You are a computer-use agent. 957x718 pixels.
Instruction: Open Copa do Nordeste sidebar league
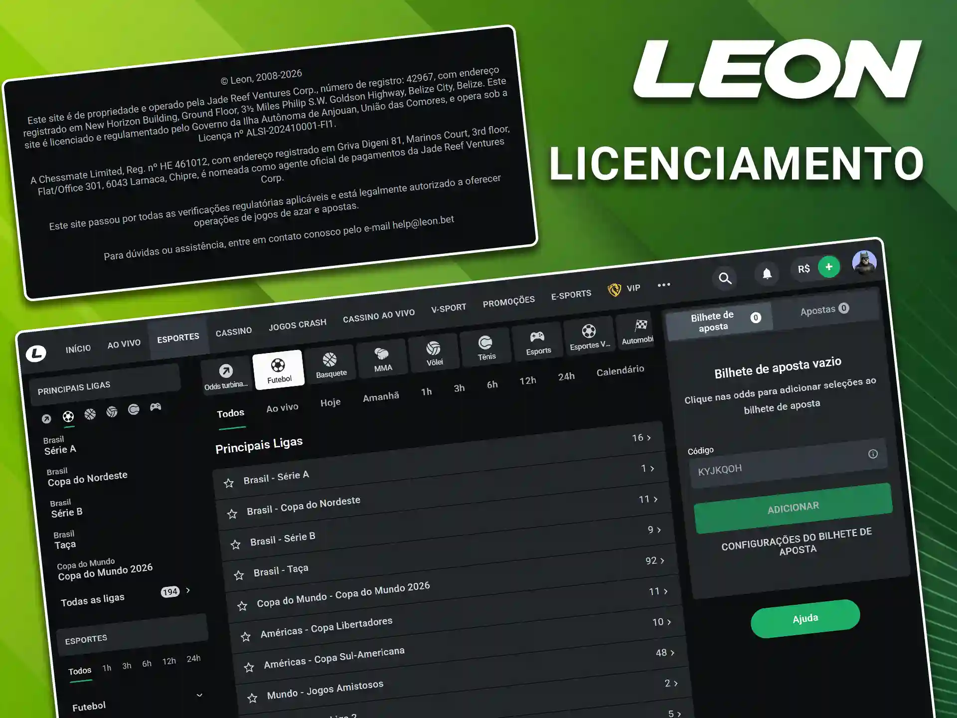click(87, 477)
